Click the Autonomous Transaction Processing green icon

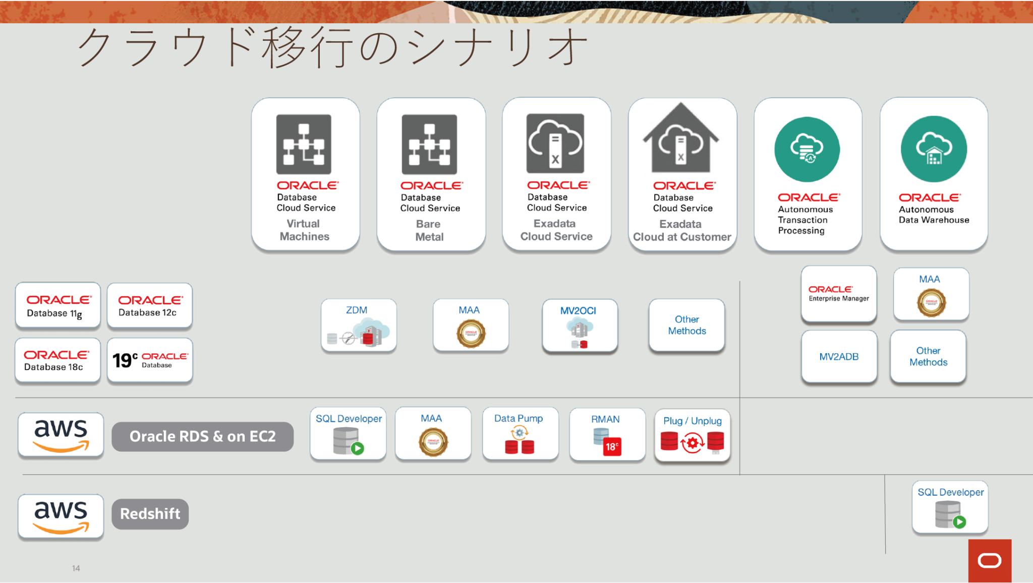pyautogui.click(x=807, y=149)
